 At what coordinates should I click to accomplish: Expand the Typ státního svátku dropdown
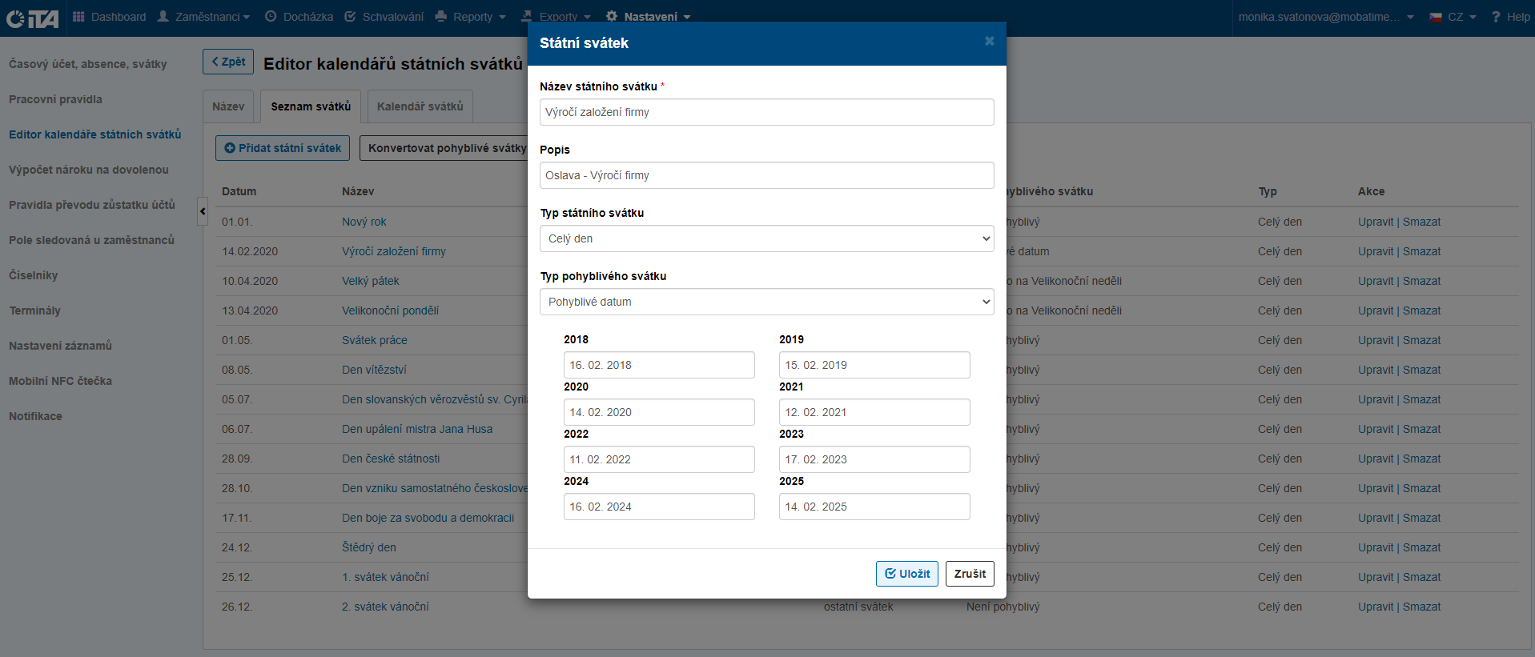click(x=766, y=238)
